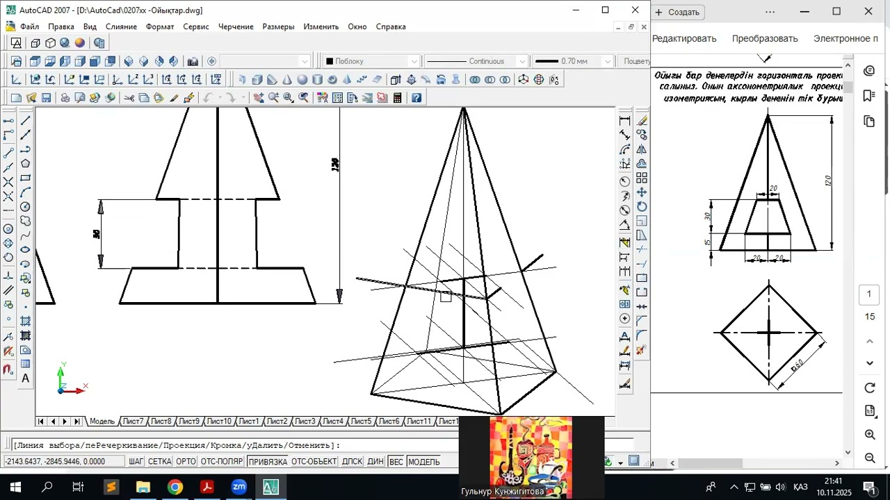Click the Zoom Realtime magnifier icon
This screenshot has height=500, width=890.
(x=273, y=98)
